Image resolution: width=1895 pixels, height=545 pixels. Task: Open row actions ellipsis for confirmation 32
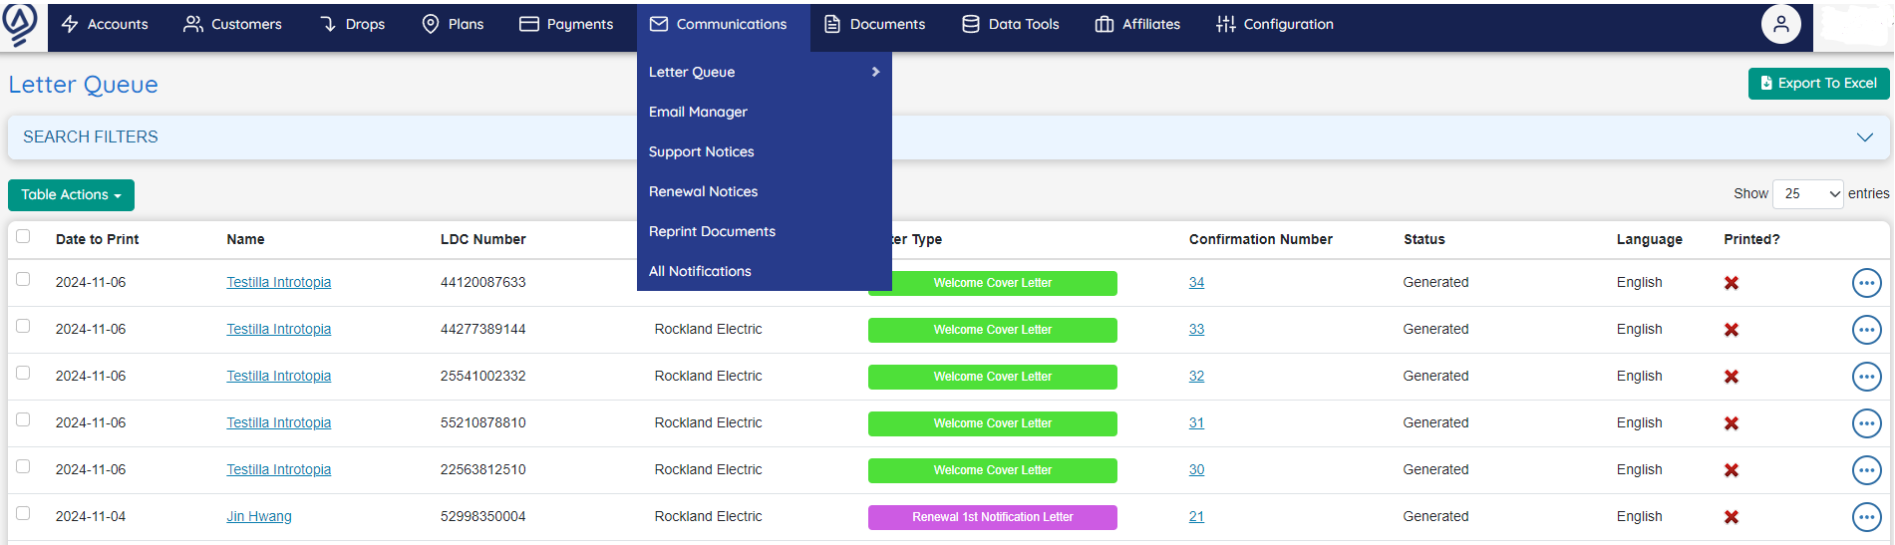click(x=1866, y=377)
